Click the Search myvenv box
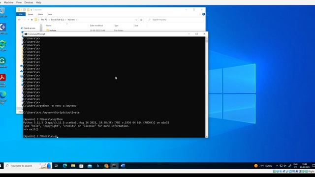The width and height of the screenshot is (315, 177). tap(175, 20)
